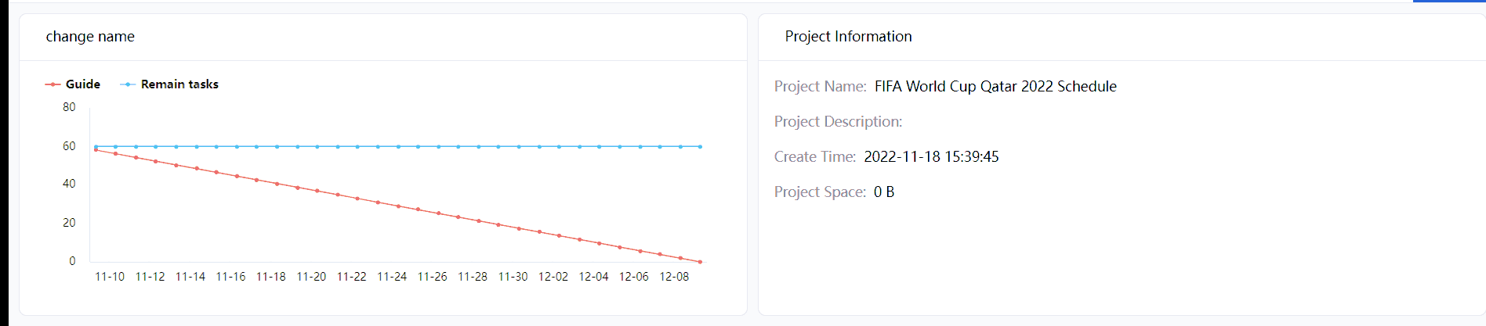
Task: Click the Project Information panel heading
Action: point(848,37)
